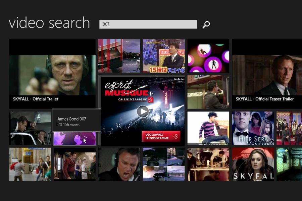Open the Adele SKYFALL thumbnail
This screenshot has width=302, height=201.
pos(253,164)
